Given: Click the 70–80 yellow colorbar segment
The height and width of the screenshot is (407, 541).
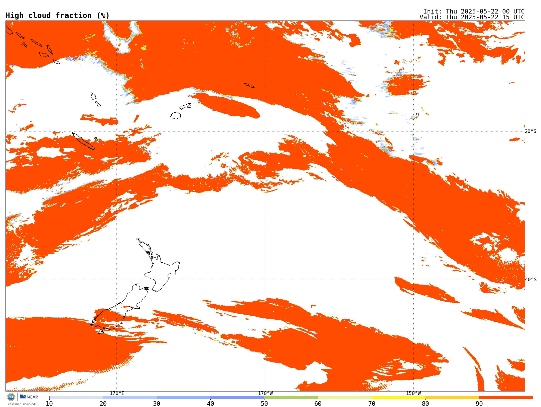Looking at the screenshot, I should tap(398, 397).
